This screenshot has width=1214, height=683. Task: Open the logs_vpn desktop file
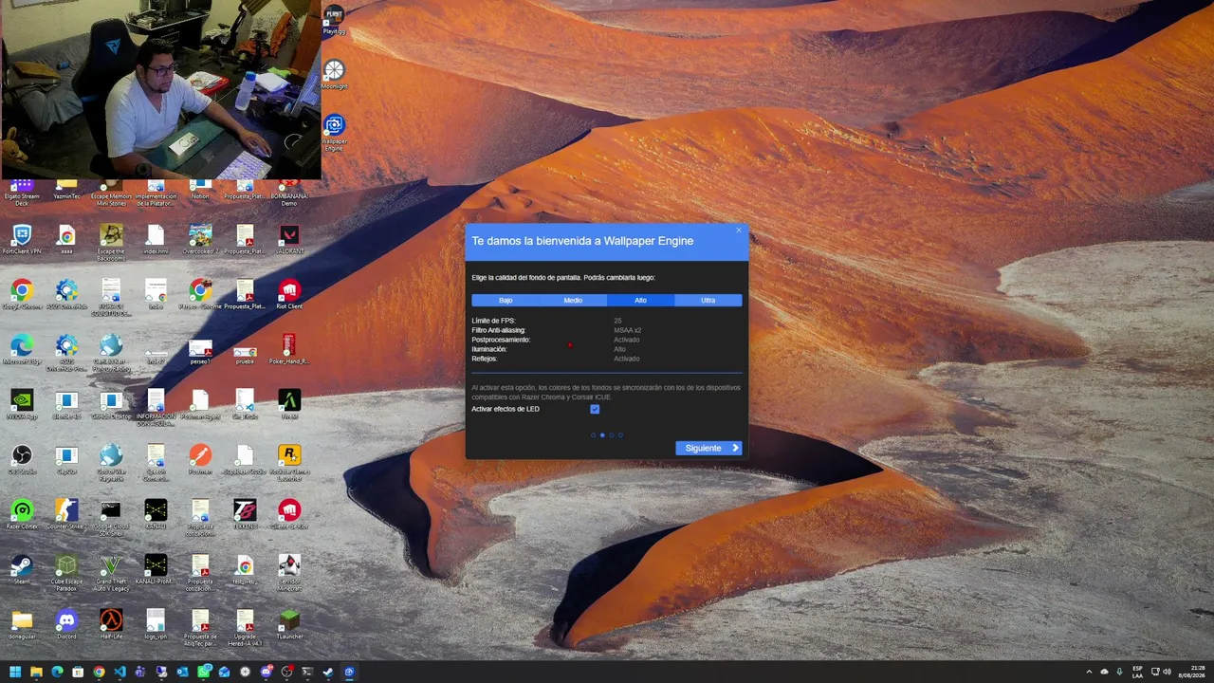point(156,625)
